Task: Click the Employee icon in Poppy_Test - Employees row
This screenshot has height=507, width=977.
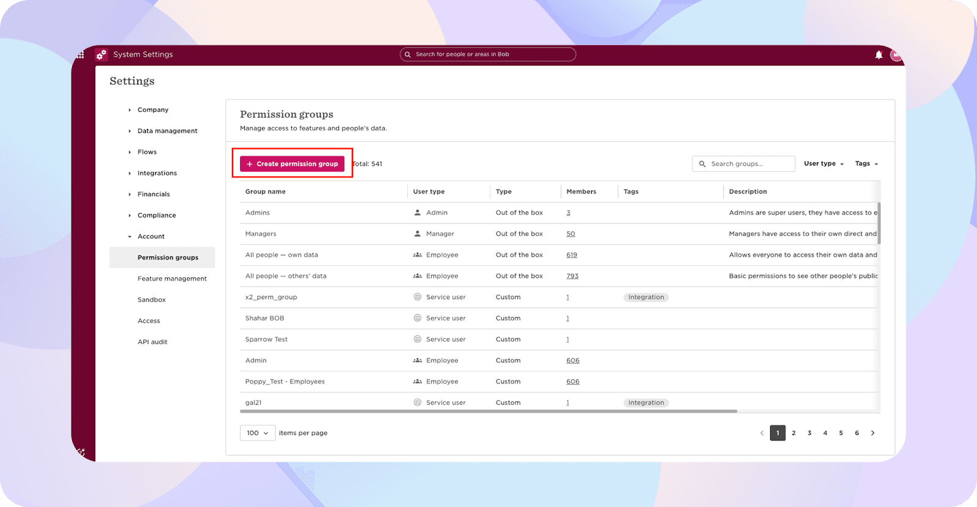Action: pos(418,382)
